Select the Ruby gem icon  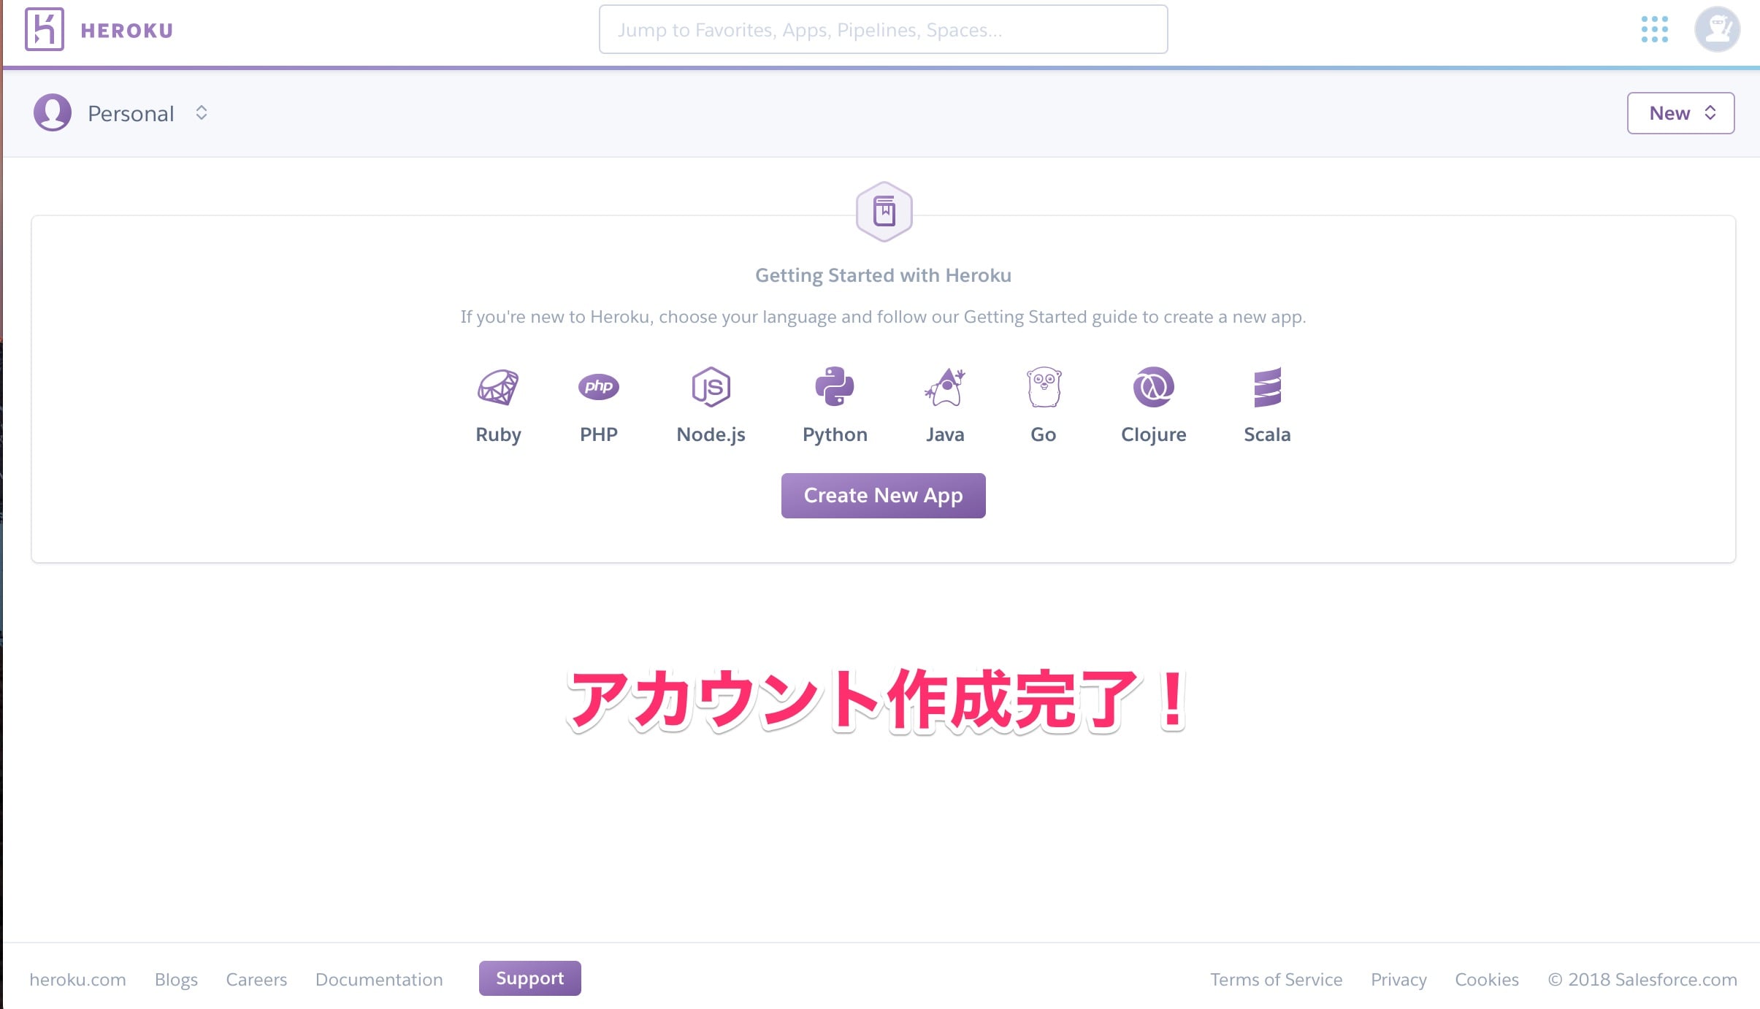pyautogui.click(x=498, y=387)
